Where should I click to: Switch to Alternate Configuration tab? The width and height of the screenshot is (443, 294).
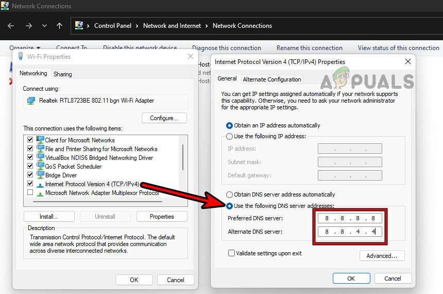(272, 79)
